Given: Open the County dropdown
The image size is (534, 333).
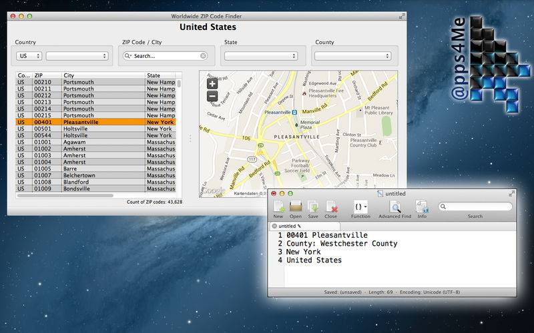Looking at the screenshot, I should pos(352,56).
